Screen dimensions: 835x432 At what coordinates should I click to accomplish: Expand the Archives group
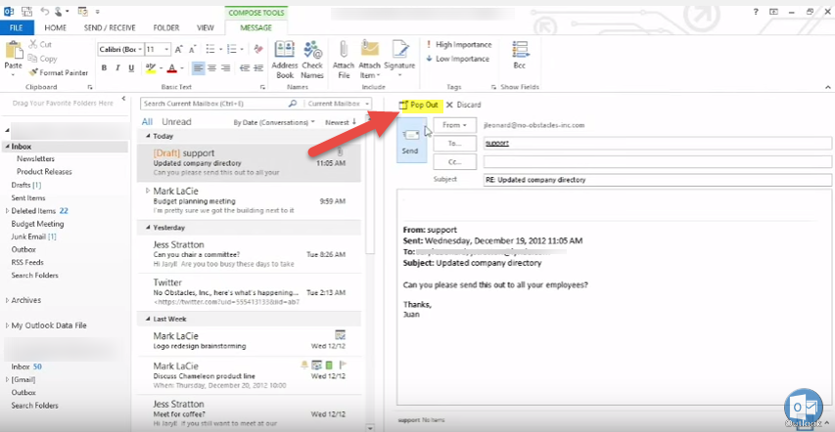[8, 301]
